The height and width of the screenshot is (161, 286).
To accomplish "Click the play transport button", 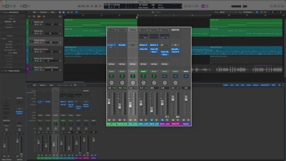I will click(92, 6).
